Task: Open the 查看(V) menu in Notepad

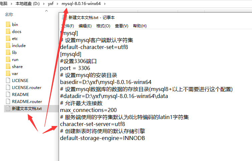Action: [121, 26]
